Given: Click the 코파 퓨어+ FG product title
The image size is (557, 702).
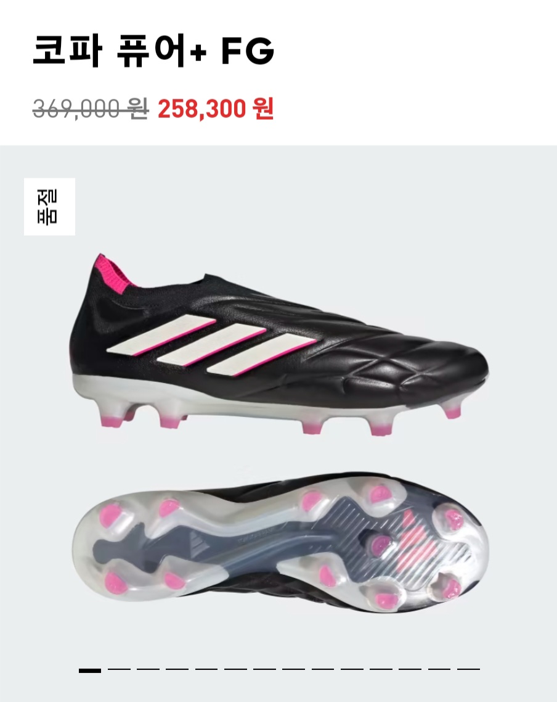Looking at the screenshot, I should [x=153, y=51].
